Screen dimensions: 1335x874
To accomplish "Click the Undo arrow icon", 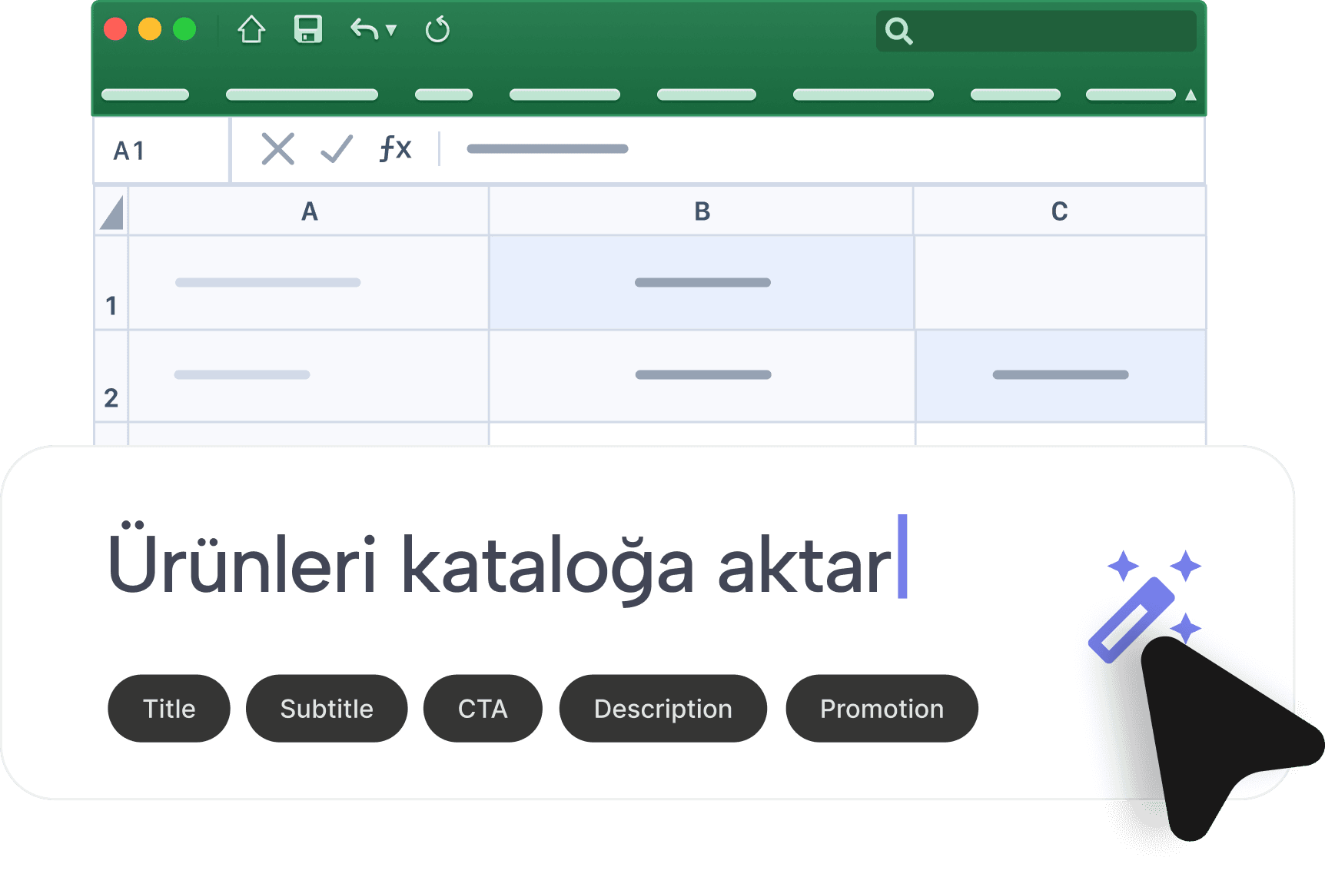I will 364,30.
